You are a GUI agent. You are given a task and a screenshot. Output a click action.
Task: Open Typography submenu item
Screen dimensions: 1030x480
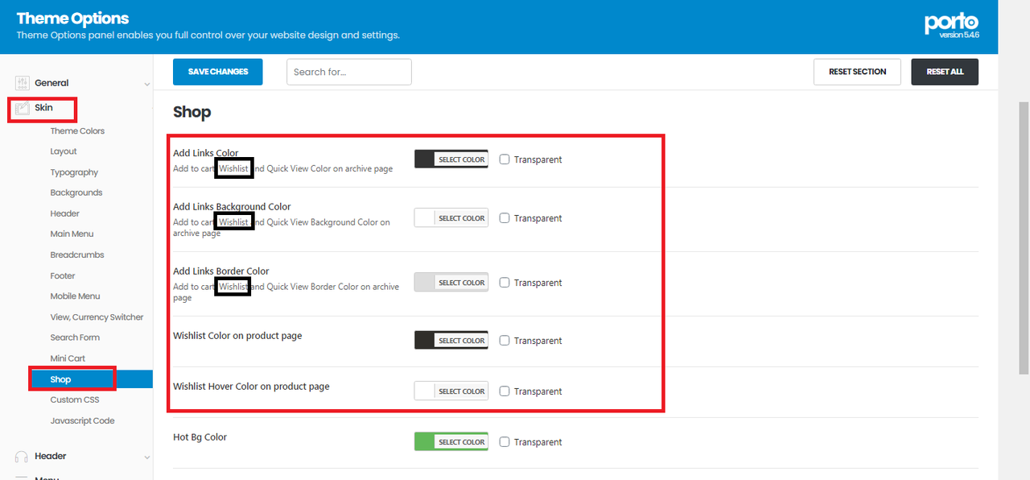point(74,172)
